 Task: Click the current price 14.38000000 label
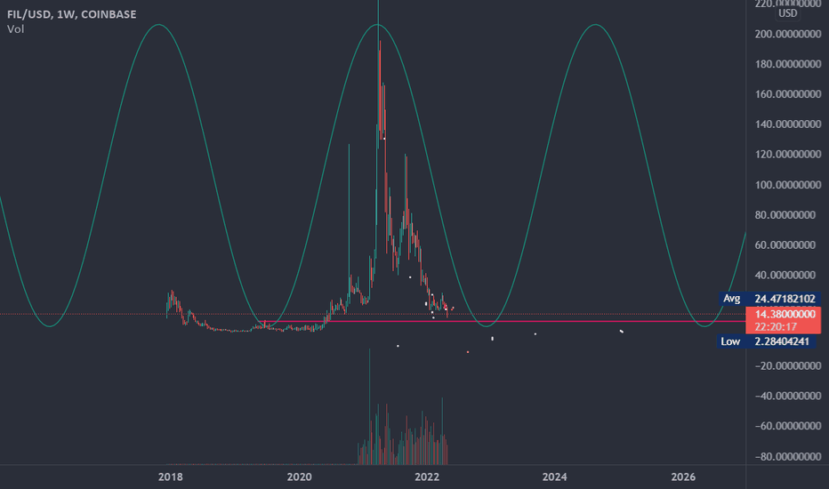tap(785, 314)
